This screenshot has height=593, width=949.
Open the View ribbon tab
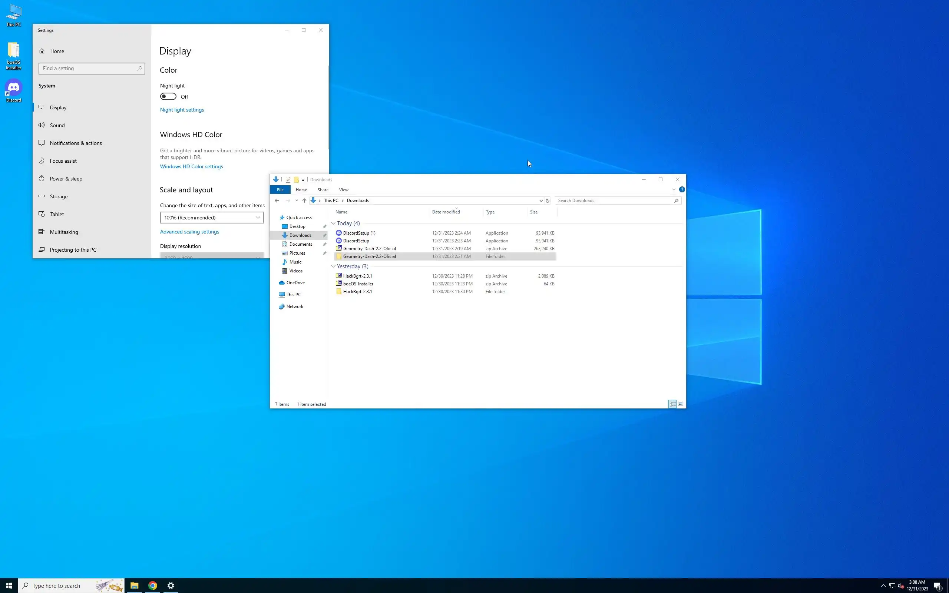click(344, 190)
